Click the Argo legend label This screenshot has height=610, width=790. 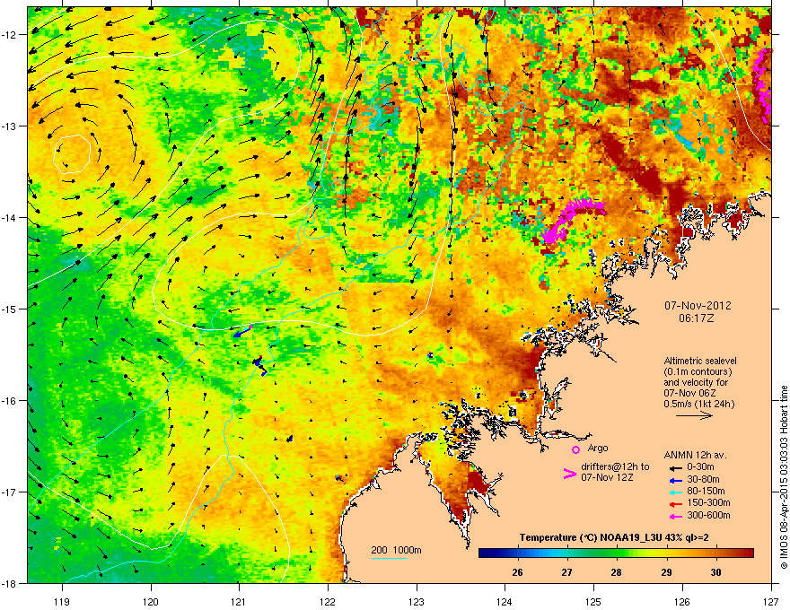(598, 448)
